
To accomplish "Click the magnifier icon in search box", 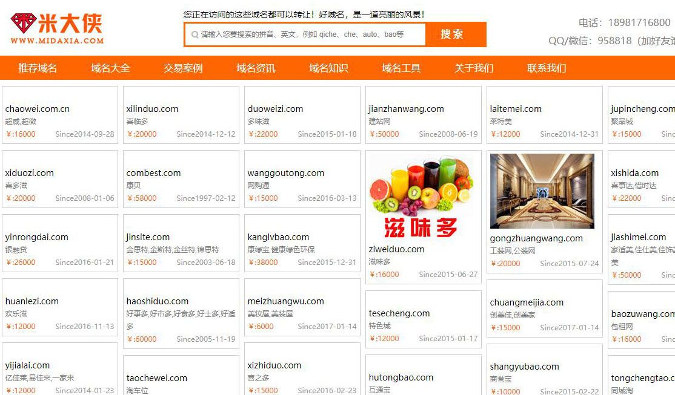I will 195,34.
